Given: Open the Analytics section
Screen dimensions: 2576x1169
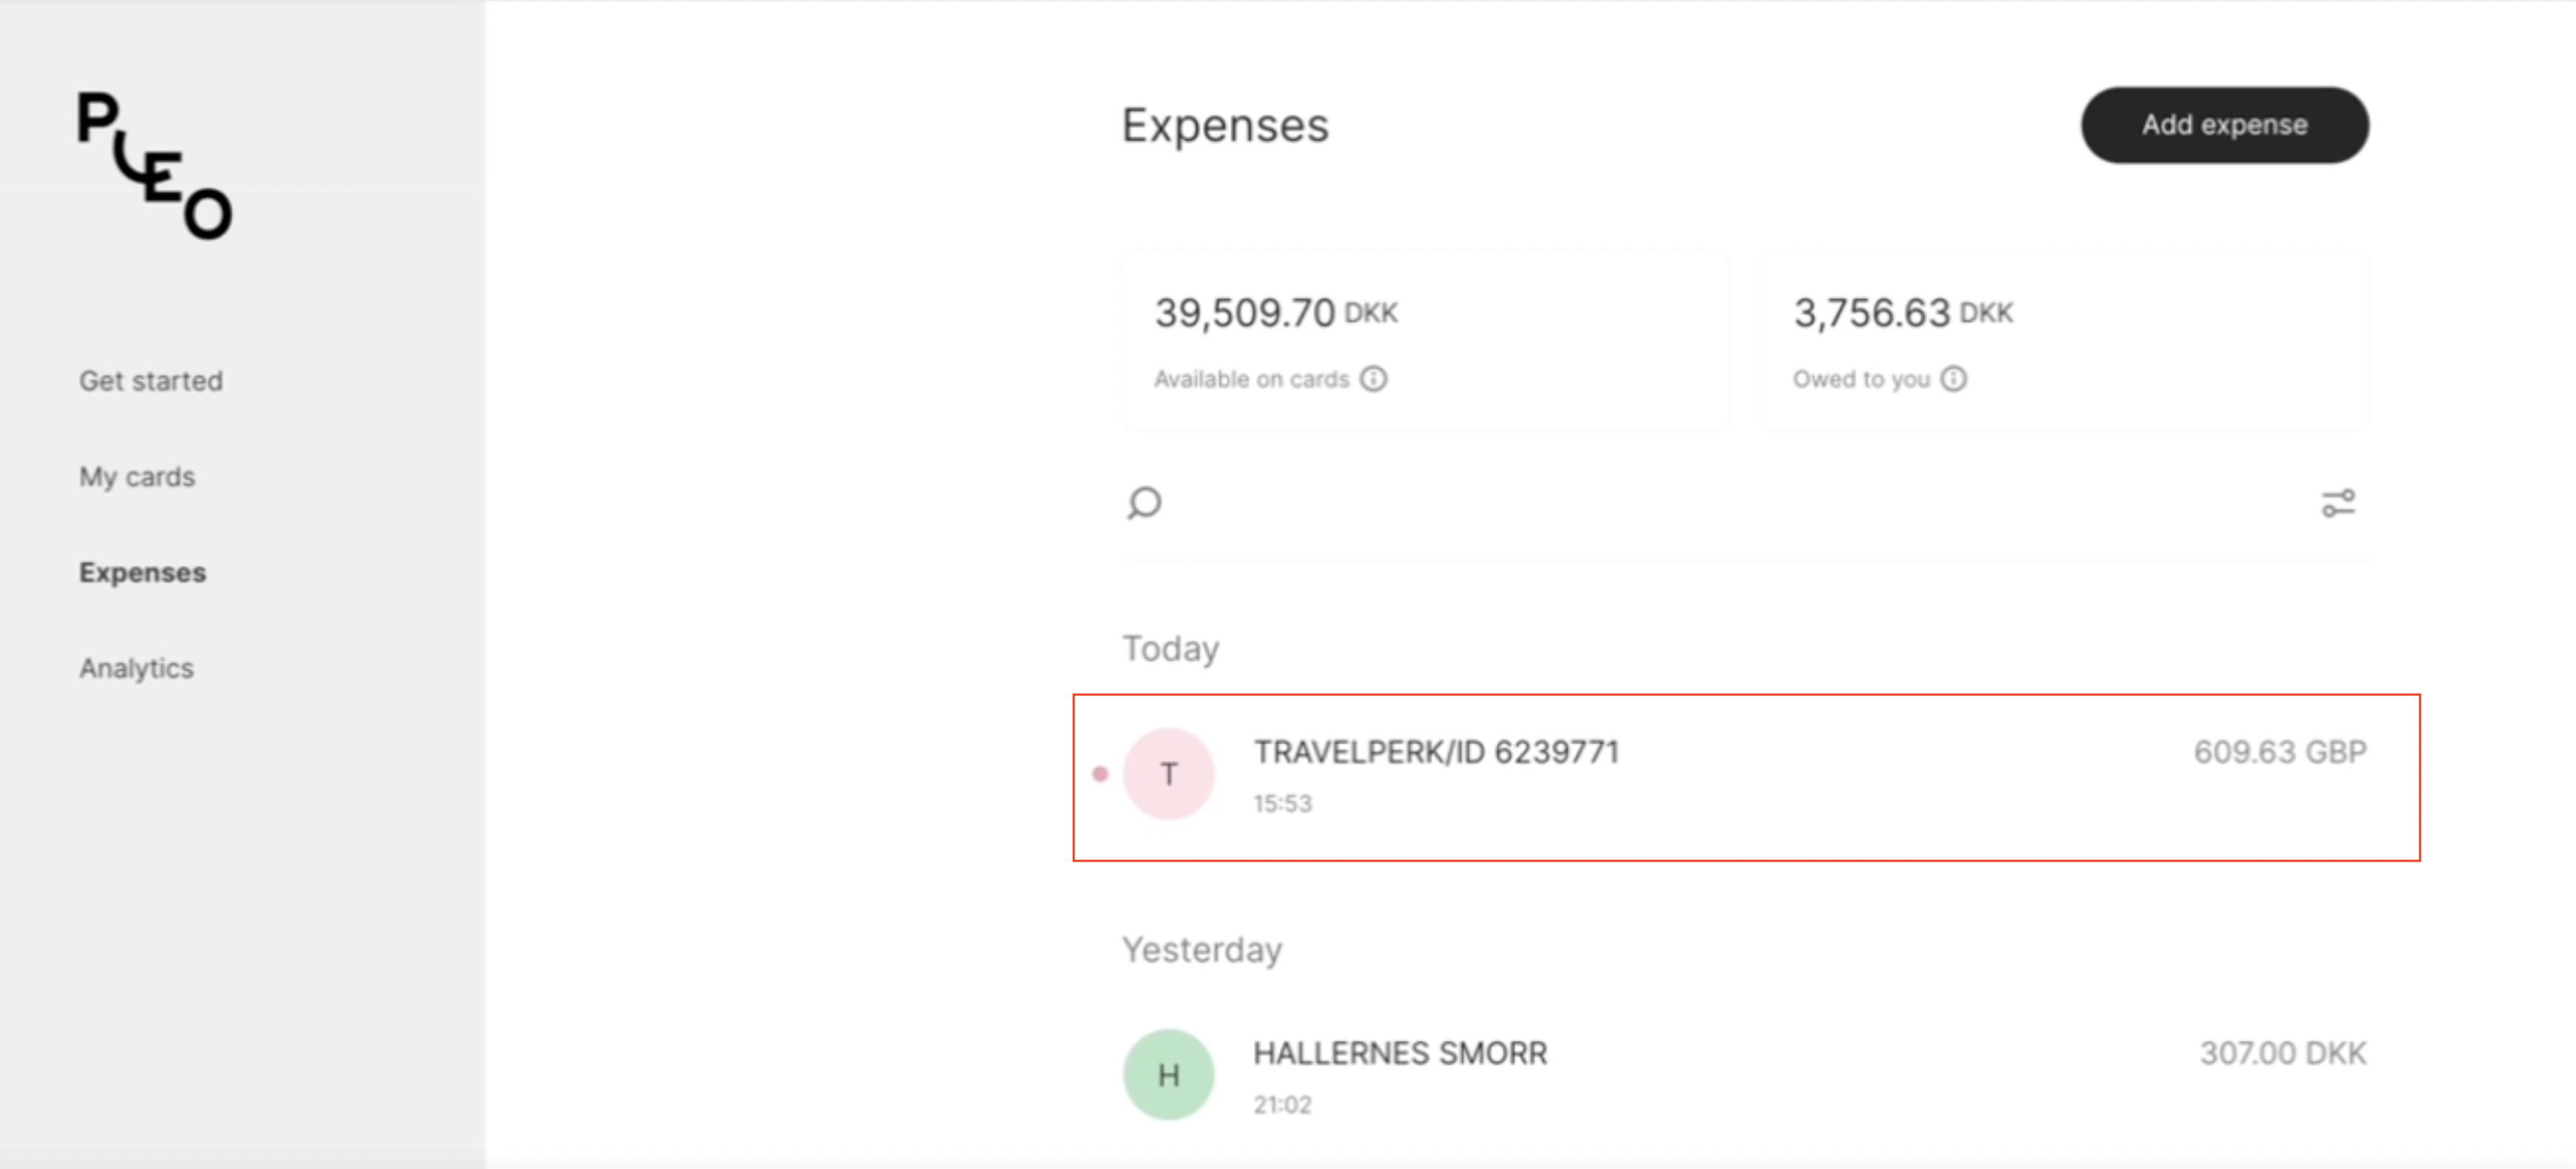Looking at the screenshot, I should click(x=136, y=668).
